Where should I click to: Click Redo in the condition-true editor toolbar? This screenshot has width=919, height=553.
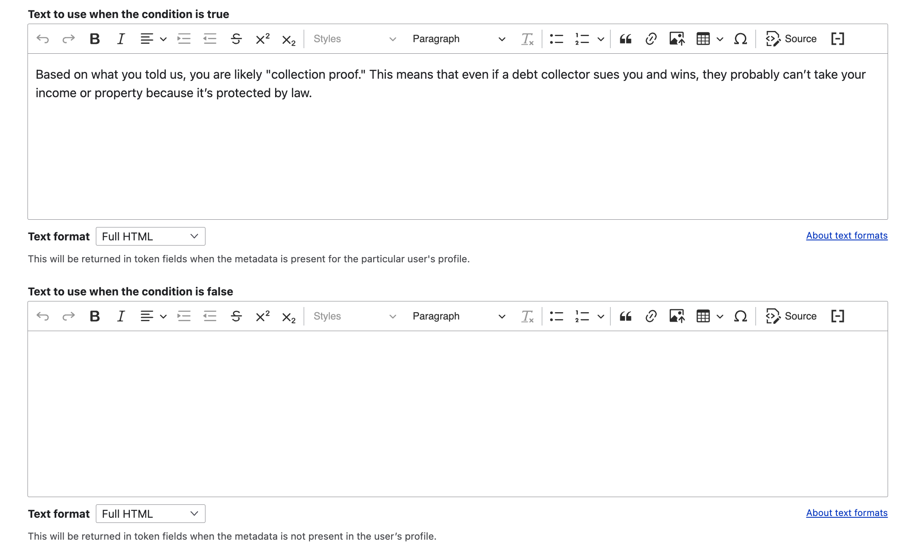click(x=68, y=39)
